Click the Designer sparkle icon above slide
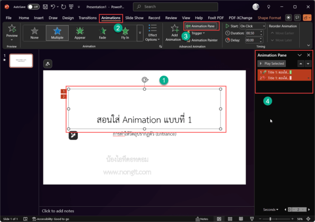315x222 pixels. tap(48, 64)
